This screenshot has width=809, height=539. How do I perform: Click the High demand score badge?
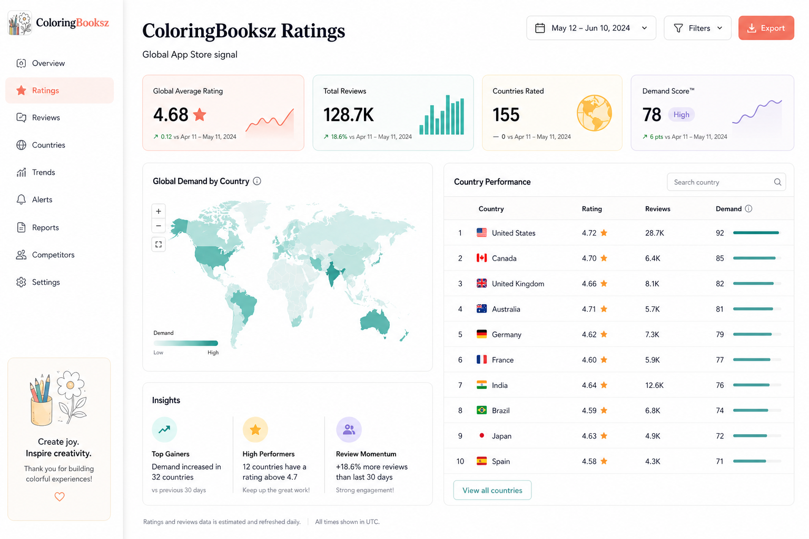pos(681,115)
